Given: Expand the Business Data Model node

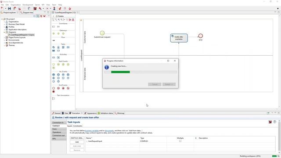Looking at the screenshot, I should click(4, 25).
